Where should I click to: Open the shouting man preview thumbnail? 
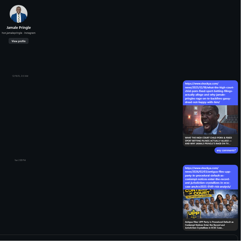pos(210,120)
